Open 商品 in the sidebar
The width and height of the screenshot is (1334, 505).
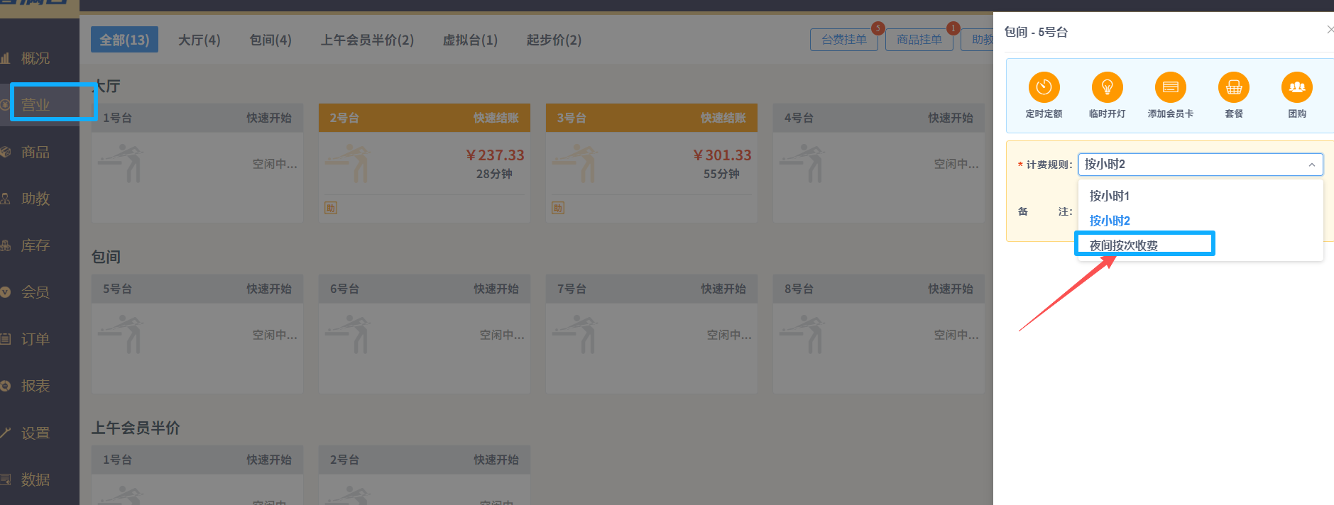[x=35, y=152]
